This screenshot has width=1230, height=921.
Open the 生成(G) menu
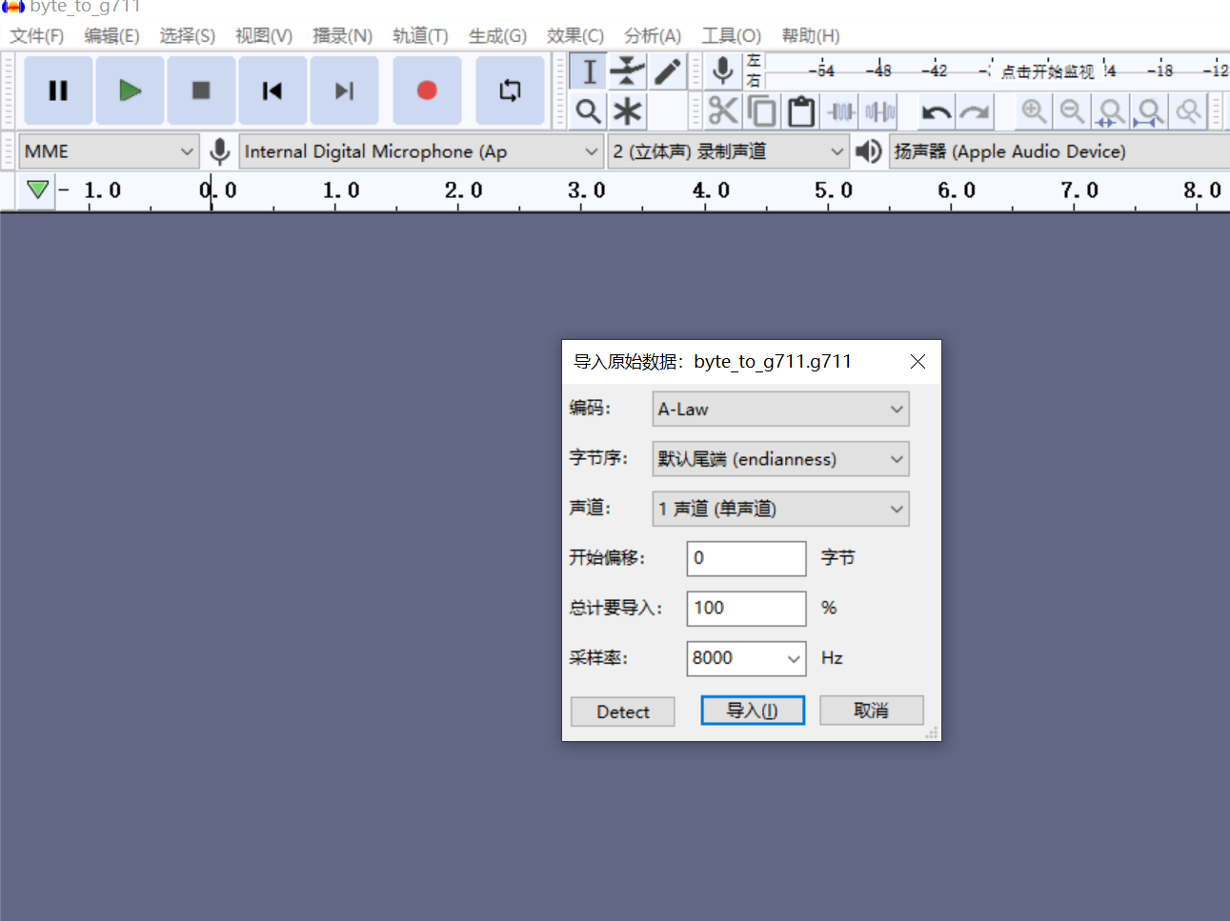[x=497, y=35]
